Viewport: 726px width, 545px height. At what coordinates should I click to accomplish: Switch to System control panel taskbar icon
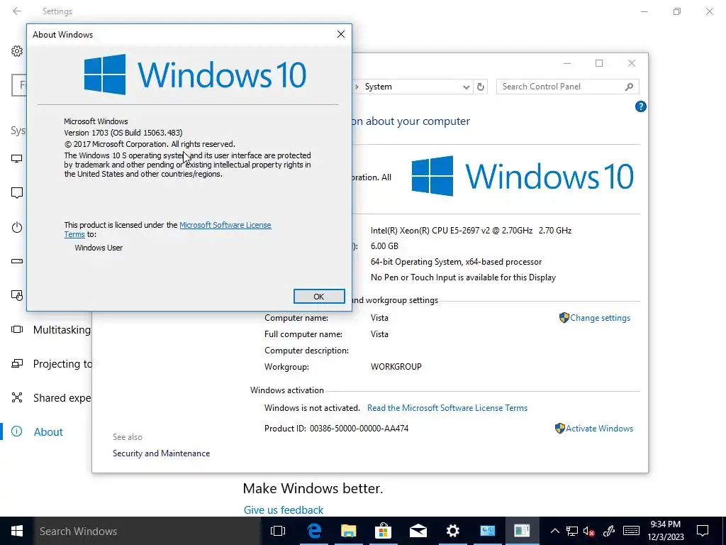coord(487,531)
